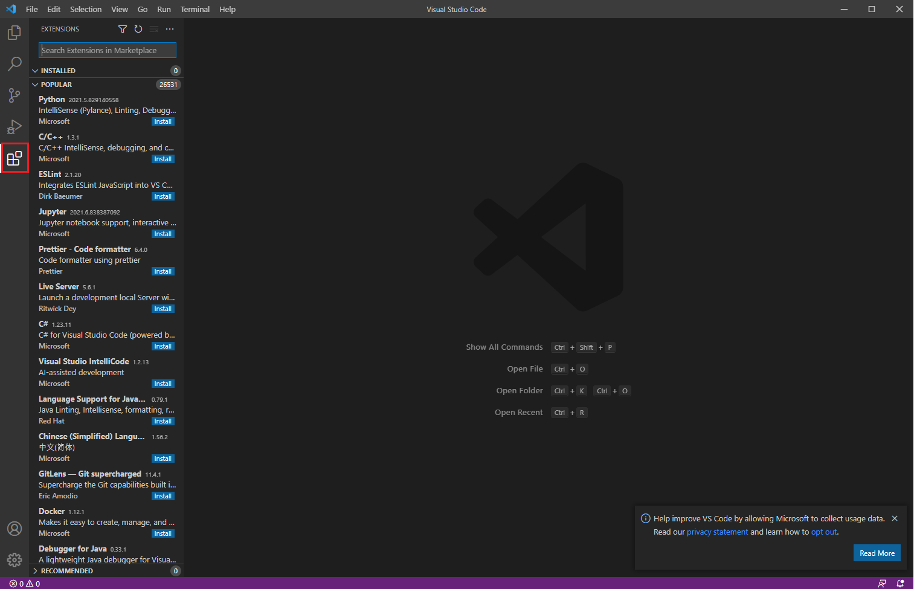Select GitLens — Git supercharged title
This screenshot has height=589, width=914.
90,474
